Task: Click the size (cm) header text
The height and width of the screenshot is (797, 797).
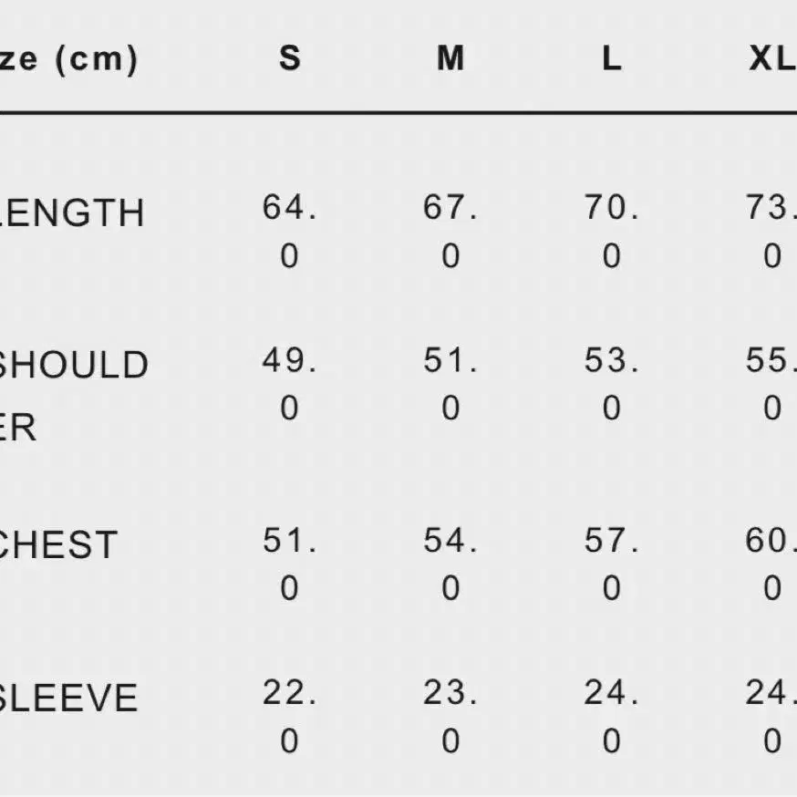Action: pyautogui.click(x=68, y=60)
